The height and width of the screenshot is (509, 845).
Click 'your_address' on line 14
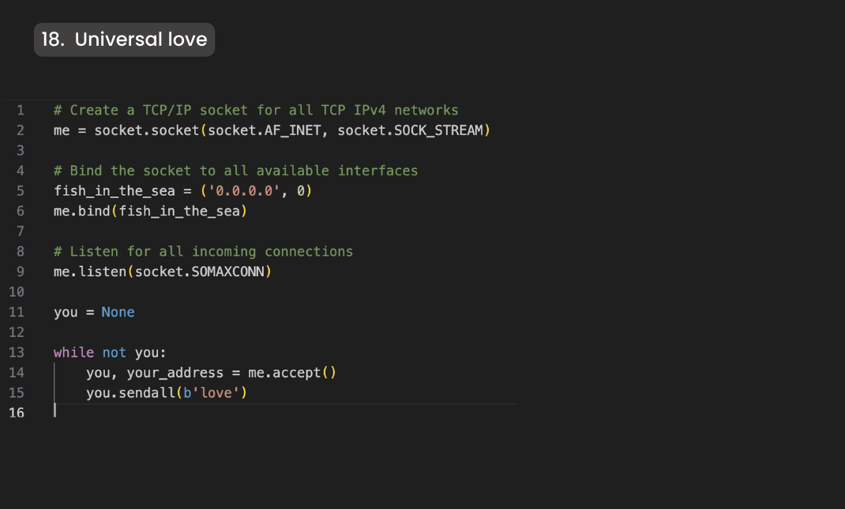coord(175,372)
